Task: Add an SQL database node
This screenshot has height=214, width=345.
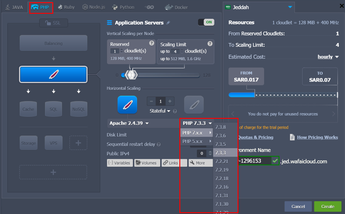Action: [x=53, y=109]
